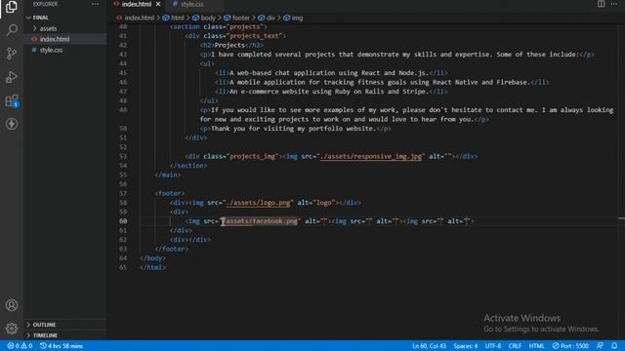Screen dimensions: 625x351
Task: Click line number 60
Action: [123, 221]
